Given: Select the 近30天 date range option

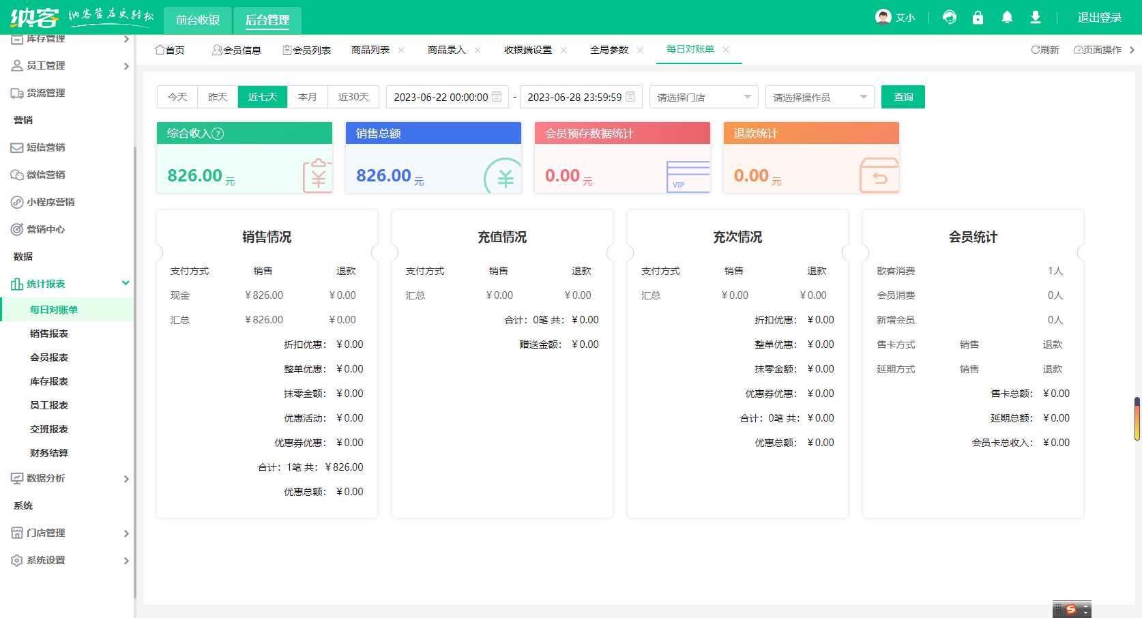Looking at the screenshot, I should click(x=353, y=97).
